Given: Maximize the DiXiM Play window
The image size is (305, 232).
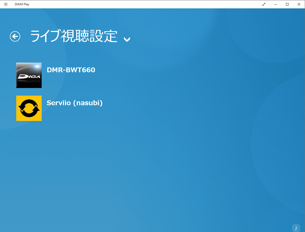Looking at the screenshot, I should click(287, 4).
